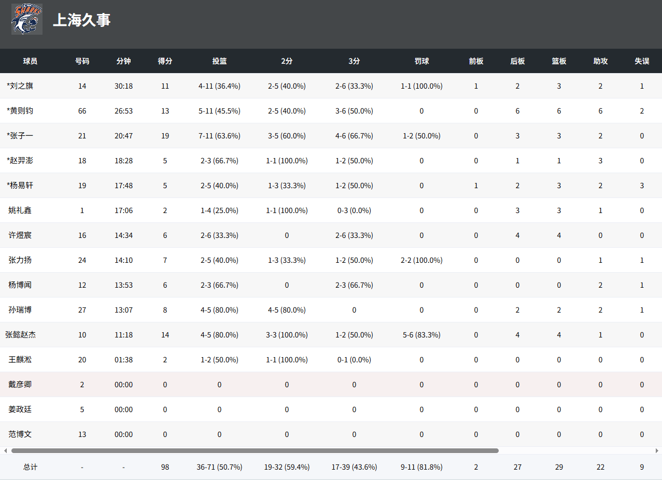This screenshot has width=662, height=480.
Task: Click the 篮板 column header
Action: point(559,61)
